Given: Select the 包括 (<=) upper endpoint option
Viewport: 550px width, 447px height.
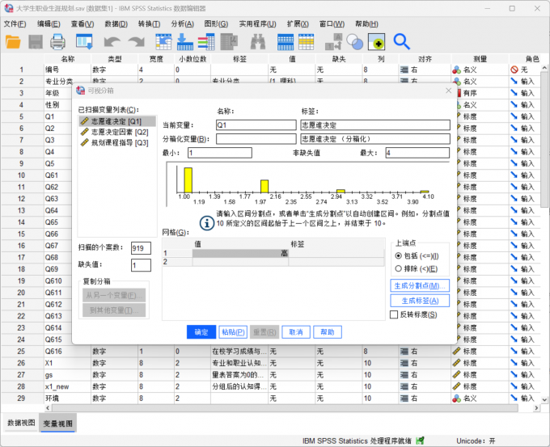Looking at the screenshot, I should tap(417, 256).
